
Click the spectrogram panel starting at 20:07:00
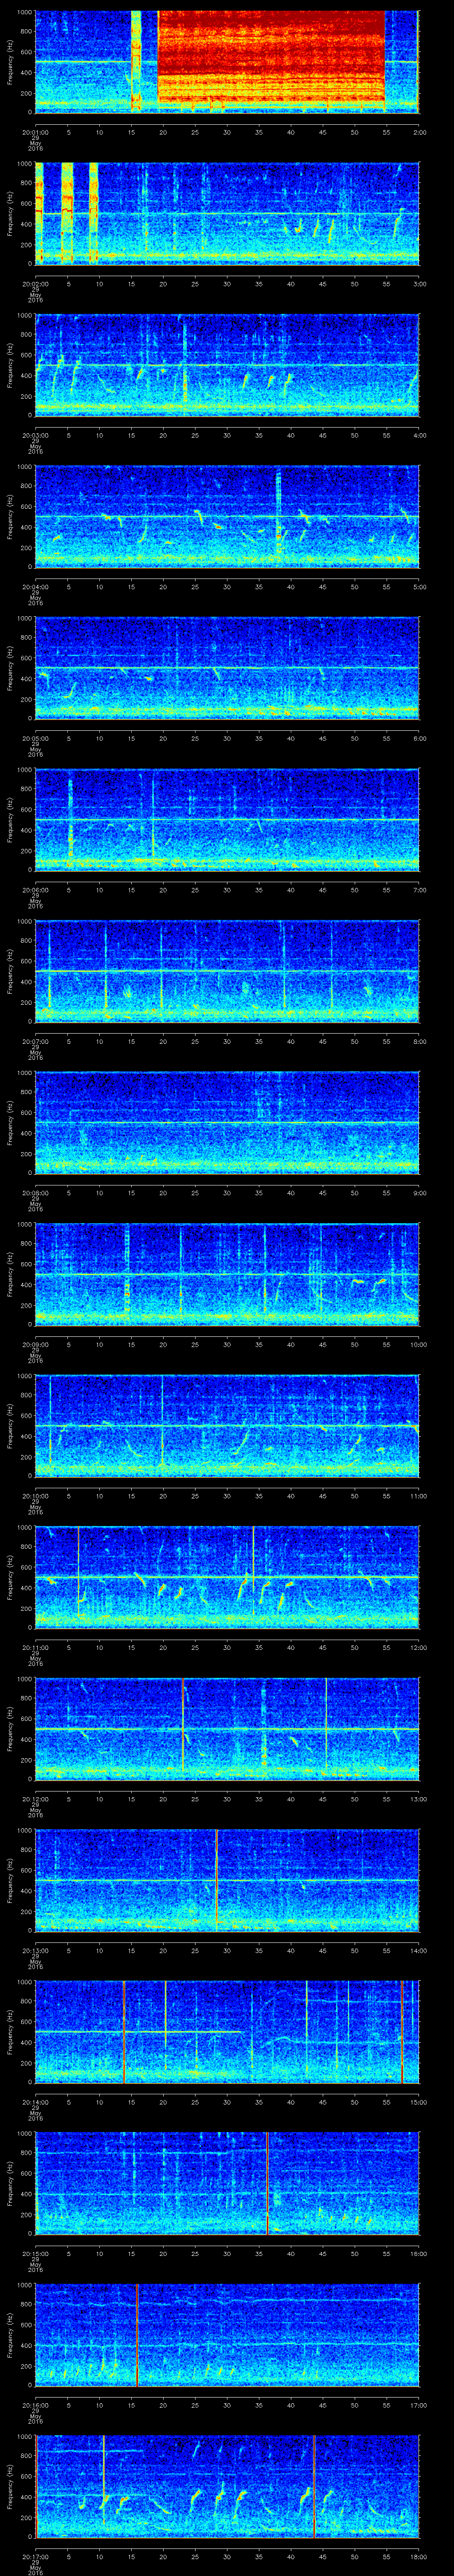coord(227,972)
